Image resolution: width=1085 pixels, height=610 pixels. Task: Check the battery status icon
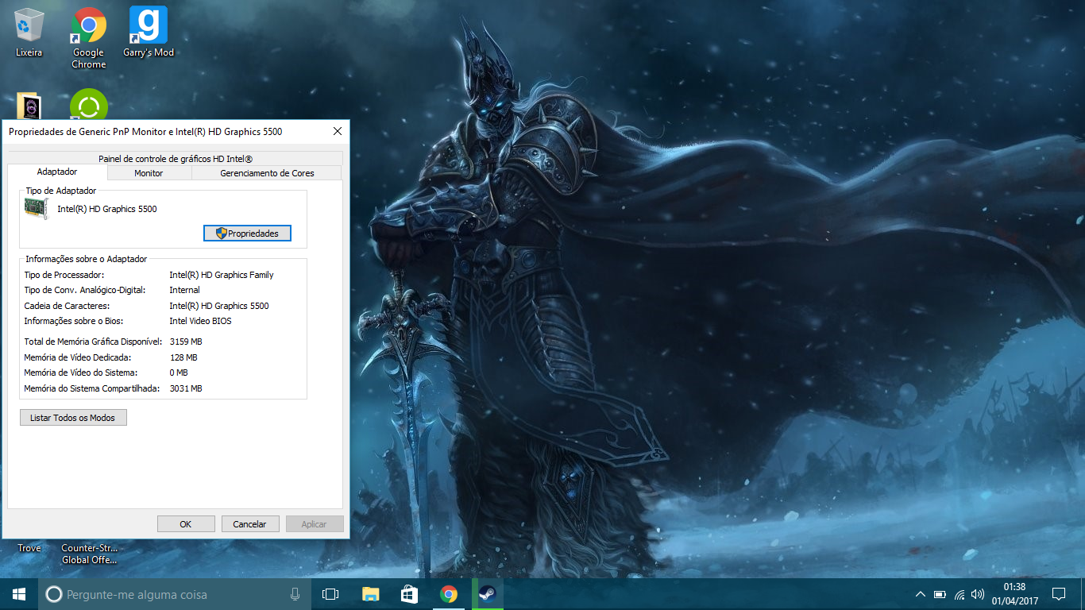tap(940, 594)
